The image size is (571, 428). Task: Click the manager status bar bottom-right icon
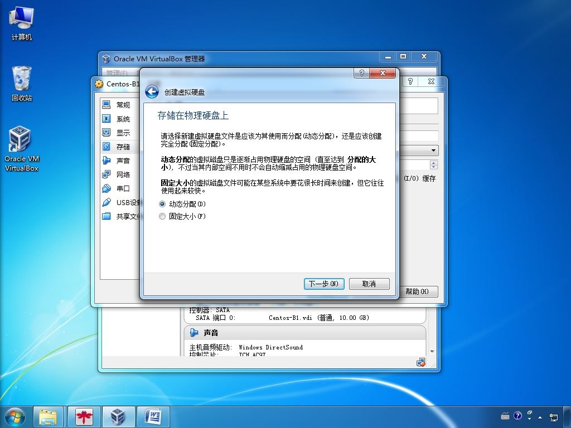pyautogui.click(x=421, y=362)
